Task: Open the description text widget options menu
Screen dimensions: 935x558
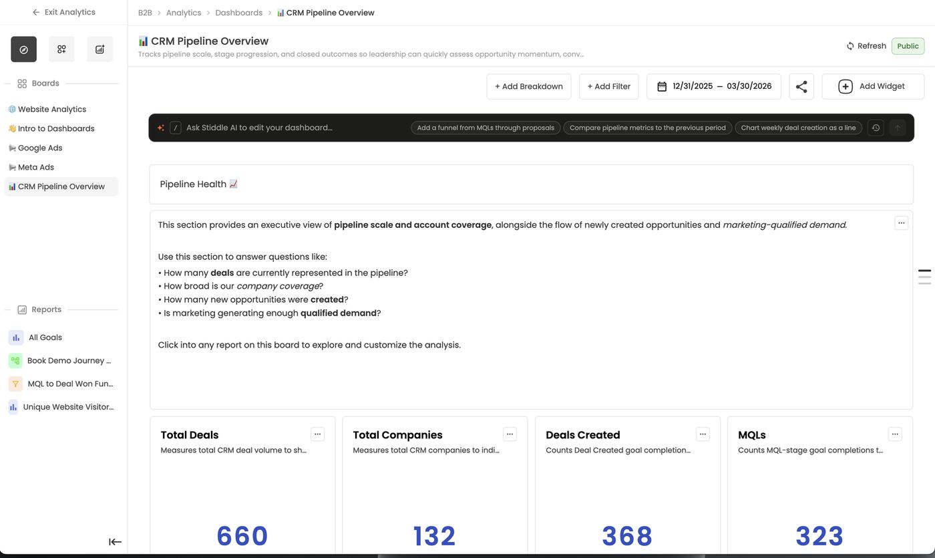Action: (902, 223)
